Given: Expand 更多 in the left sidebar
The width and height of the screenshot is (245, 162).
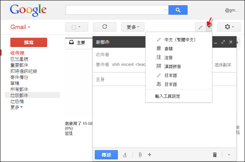Looking at the screenshot, I should (16, 107).
